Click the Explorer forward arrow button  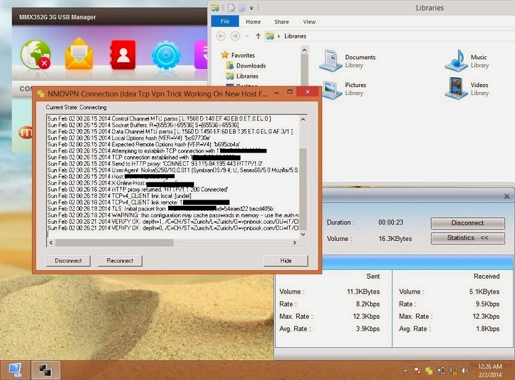coord(235,36)
